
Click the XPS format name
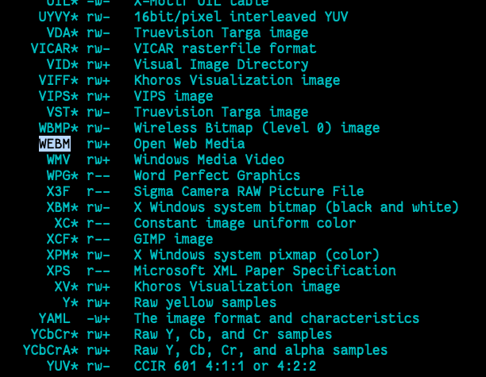pyautogui.click(x=59, y=271)
